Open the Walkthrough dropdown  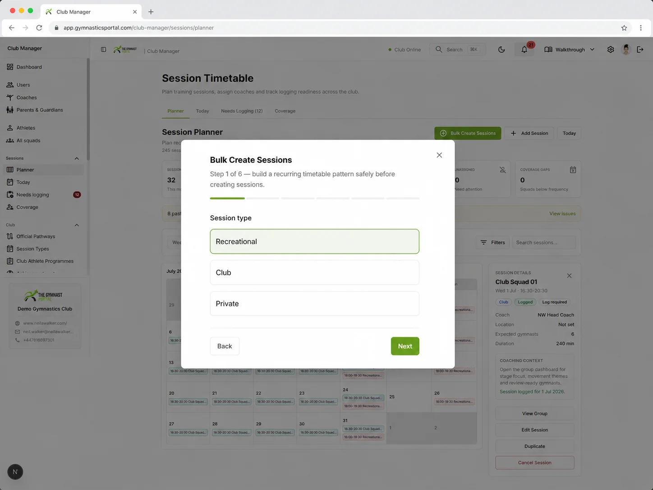click(x=570, y=50)
